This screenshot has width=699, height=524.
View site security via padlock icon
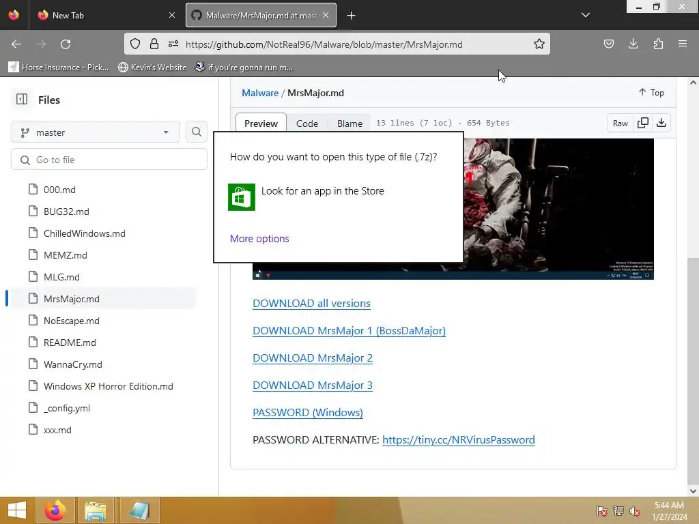[154, 44]
